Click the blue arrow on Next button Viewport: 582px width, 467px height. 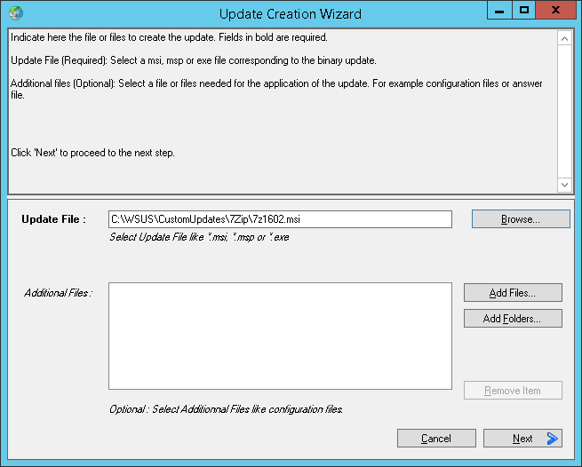pyautogui.click(x=553, y=439)
